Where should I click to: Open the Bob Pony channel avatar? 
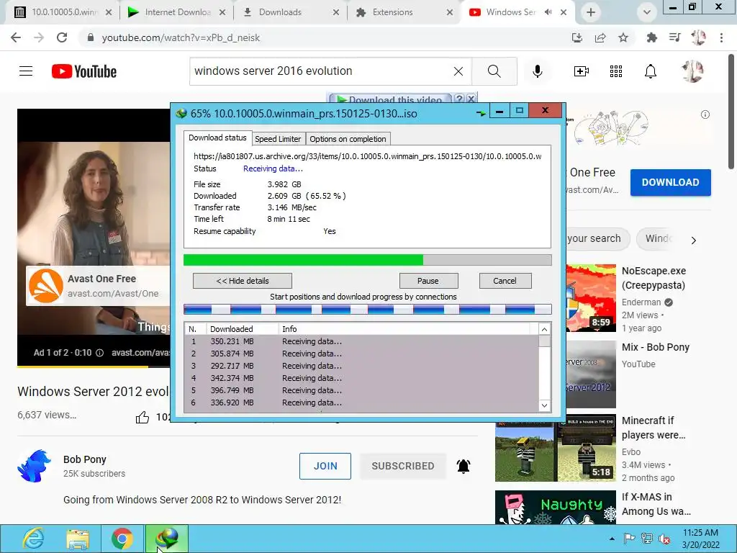[x=35, y=466]
